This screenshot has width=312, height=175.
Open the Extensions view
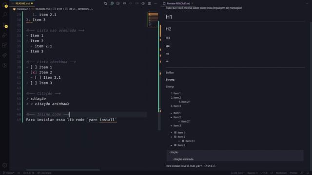[5, 45]
